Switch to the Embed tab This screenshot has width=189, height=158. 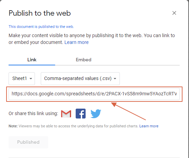(x=84, y=60)
